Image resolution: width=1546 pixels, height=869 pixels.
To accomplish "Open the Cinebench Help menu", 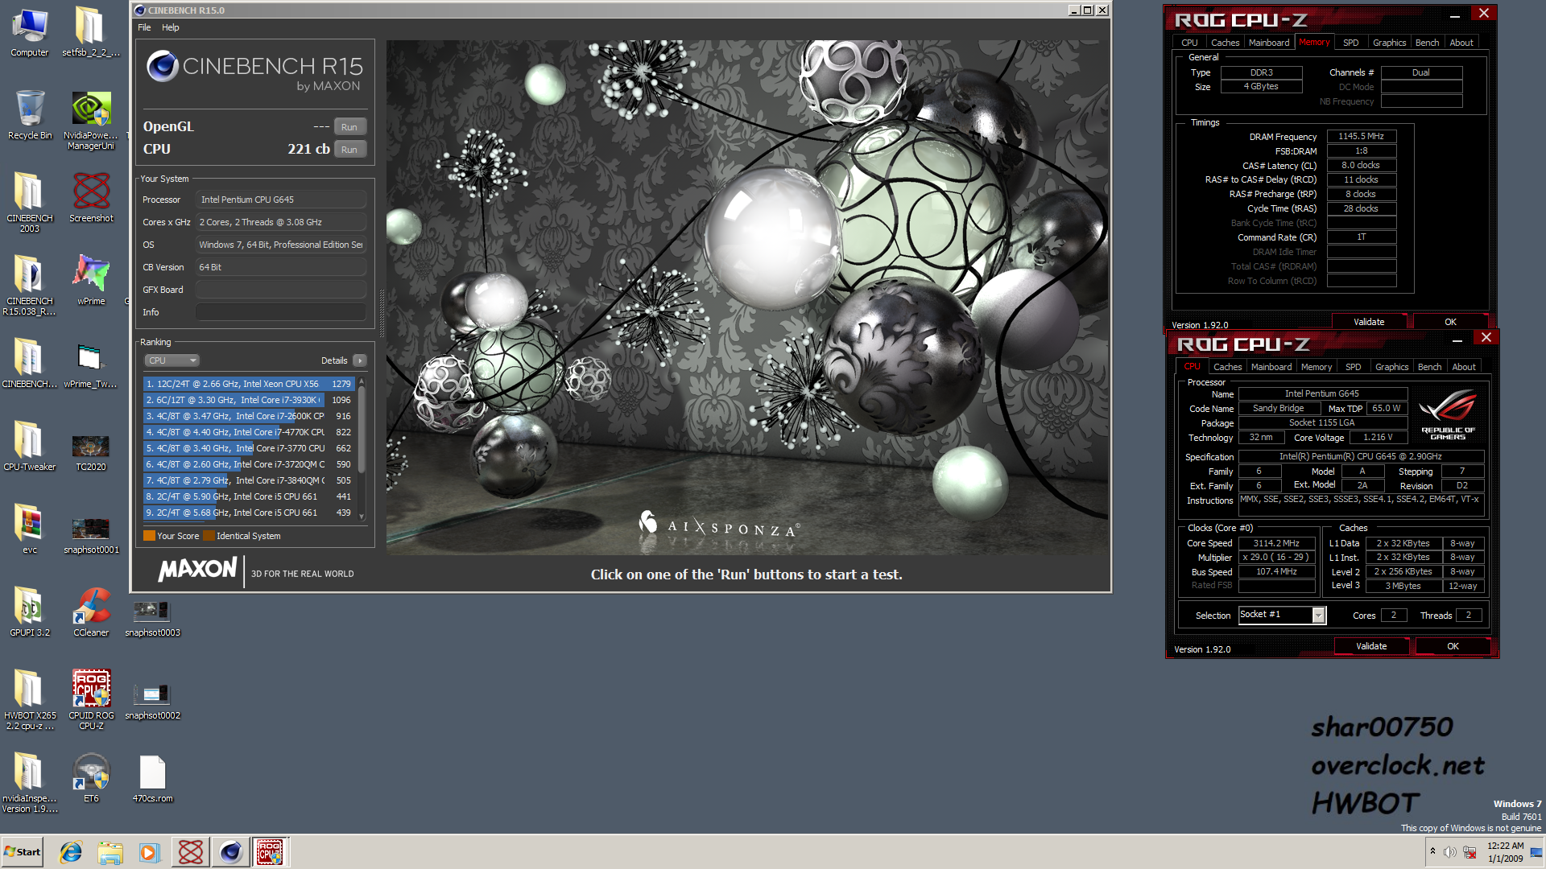I will pyautogui.click(x=170, y=27).
